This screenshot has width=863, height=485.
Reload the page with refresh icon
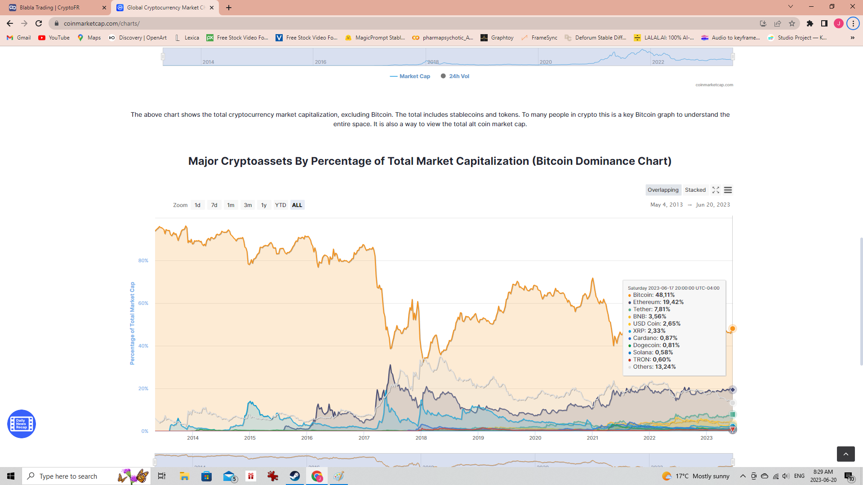(39, 23)
